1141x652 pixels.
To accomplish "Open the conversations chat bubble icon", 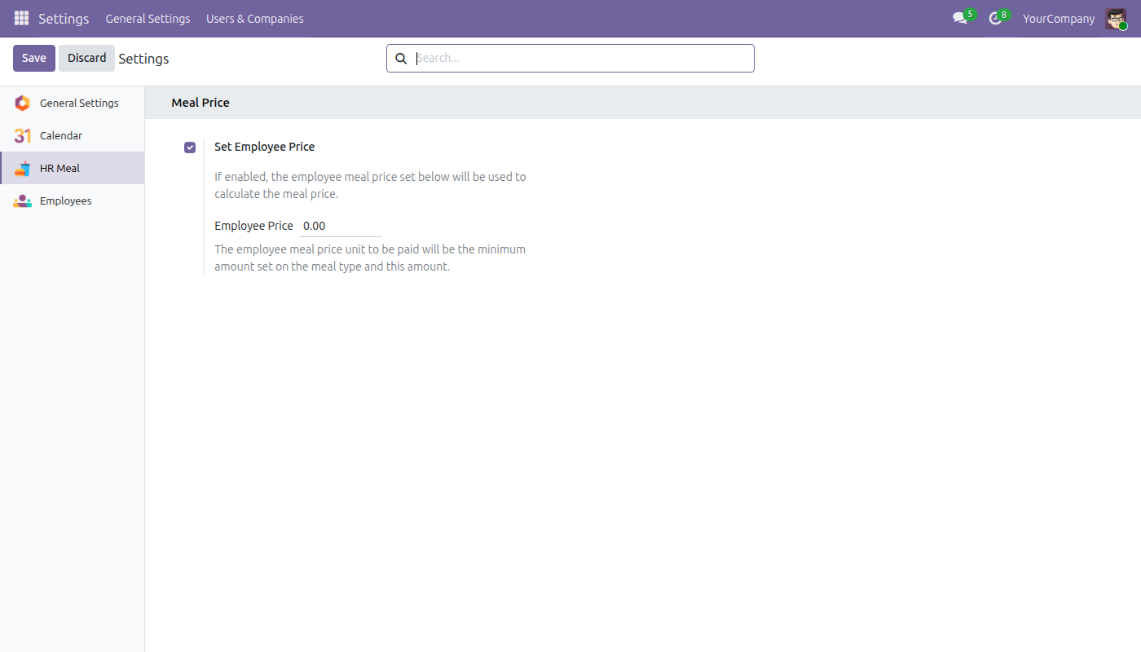I will tap(960, 18).
